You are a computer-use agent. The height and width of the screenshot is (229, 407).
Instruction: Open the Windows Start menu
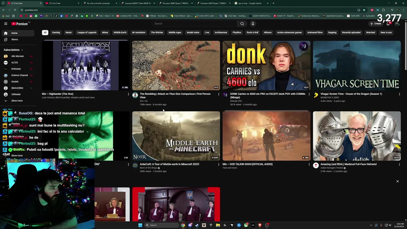point(140,225)
